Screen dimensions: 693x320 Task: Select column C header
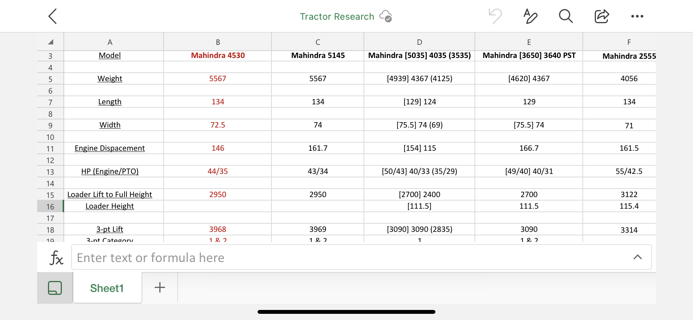[x=318, y=42]
